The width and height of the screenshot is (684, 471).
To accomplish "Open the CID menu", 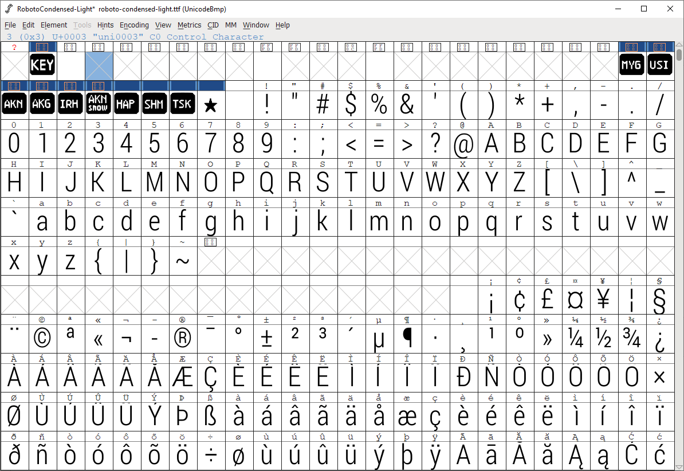I will 213,25.
